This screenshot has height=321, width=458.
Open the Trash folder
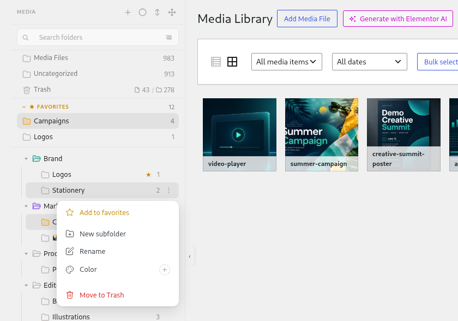(x=98, y=90)
